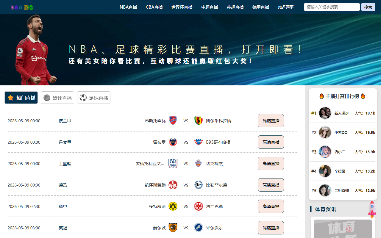Click B93哥本哈根 team crest icon

(x=199, y=142)
